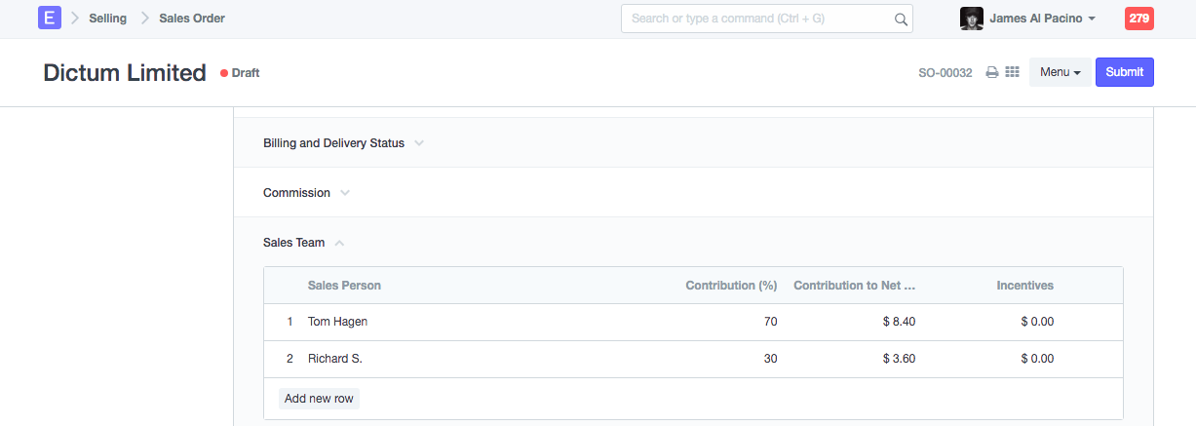Go to the Sales Order breadcrumb
The height and width of the screenshot is (426, 1196).
(192, 19)
